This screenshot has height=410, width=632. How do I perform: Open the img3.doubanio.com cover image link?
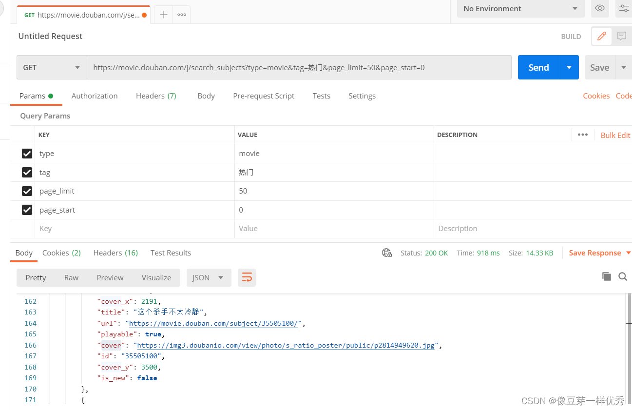point(286,345)
